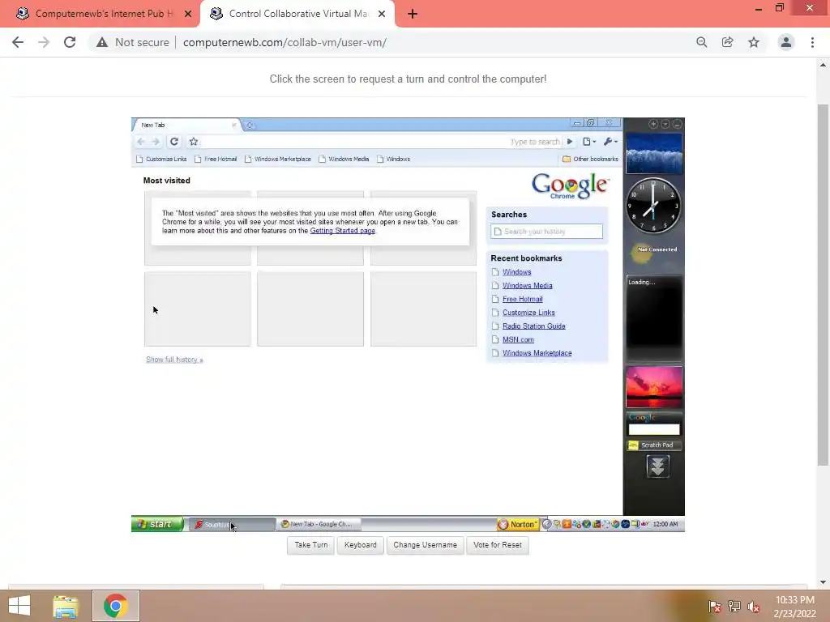Click the sidebar add gadget plus icon

coord(653,124)
